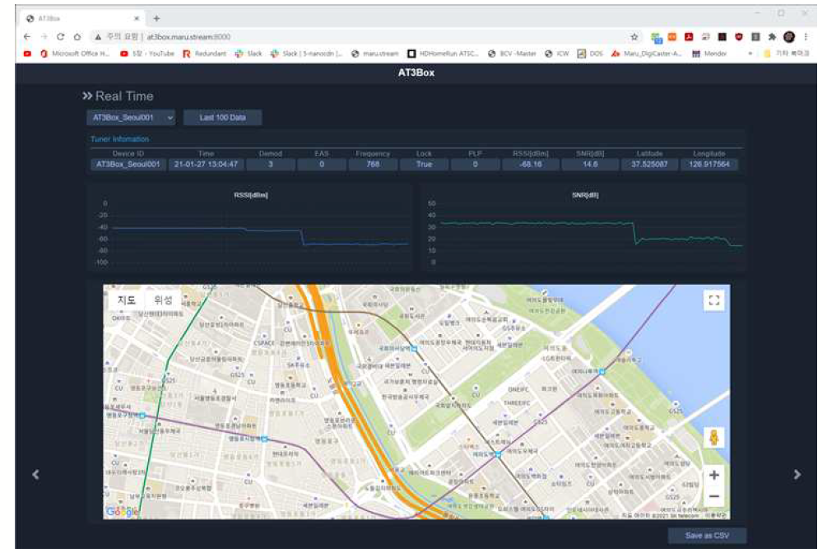Open the 'Slack | 5-nanocdn' bookmark
The width and height of the screenshot is (827, 553).
coord(306,53)
